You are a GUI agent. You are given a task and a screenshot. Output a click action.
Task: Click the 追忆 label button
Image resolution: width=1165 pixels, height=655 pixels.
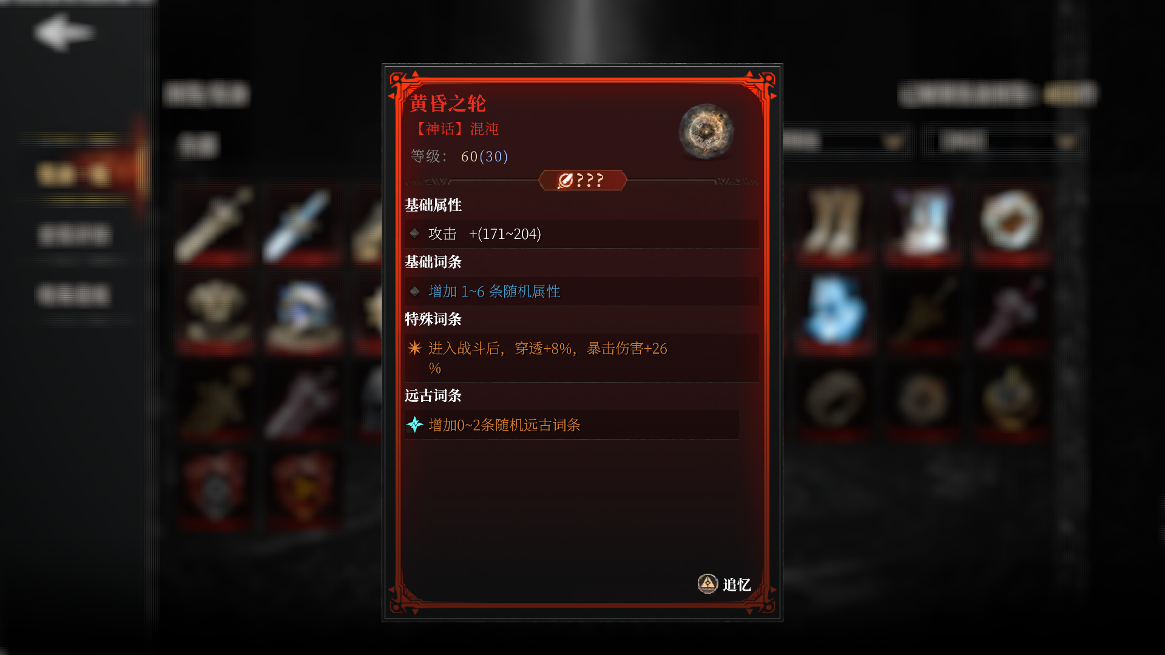pos(737,585)
